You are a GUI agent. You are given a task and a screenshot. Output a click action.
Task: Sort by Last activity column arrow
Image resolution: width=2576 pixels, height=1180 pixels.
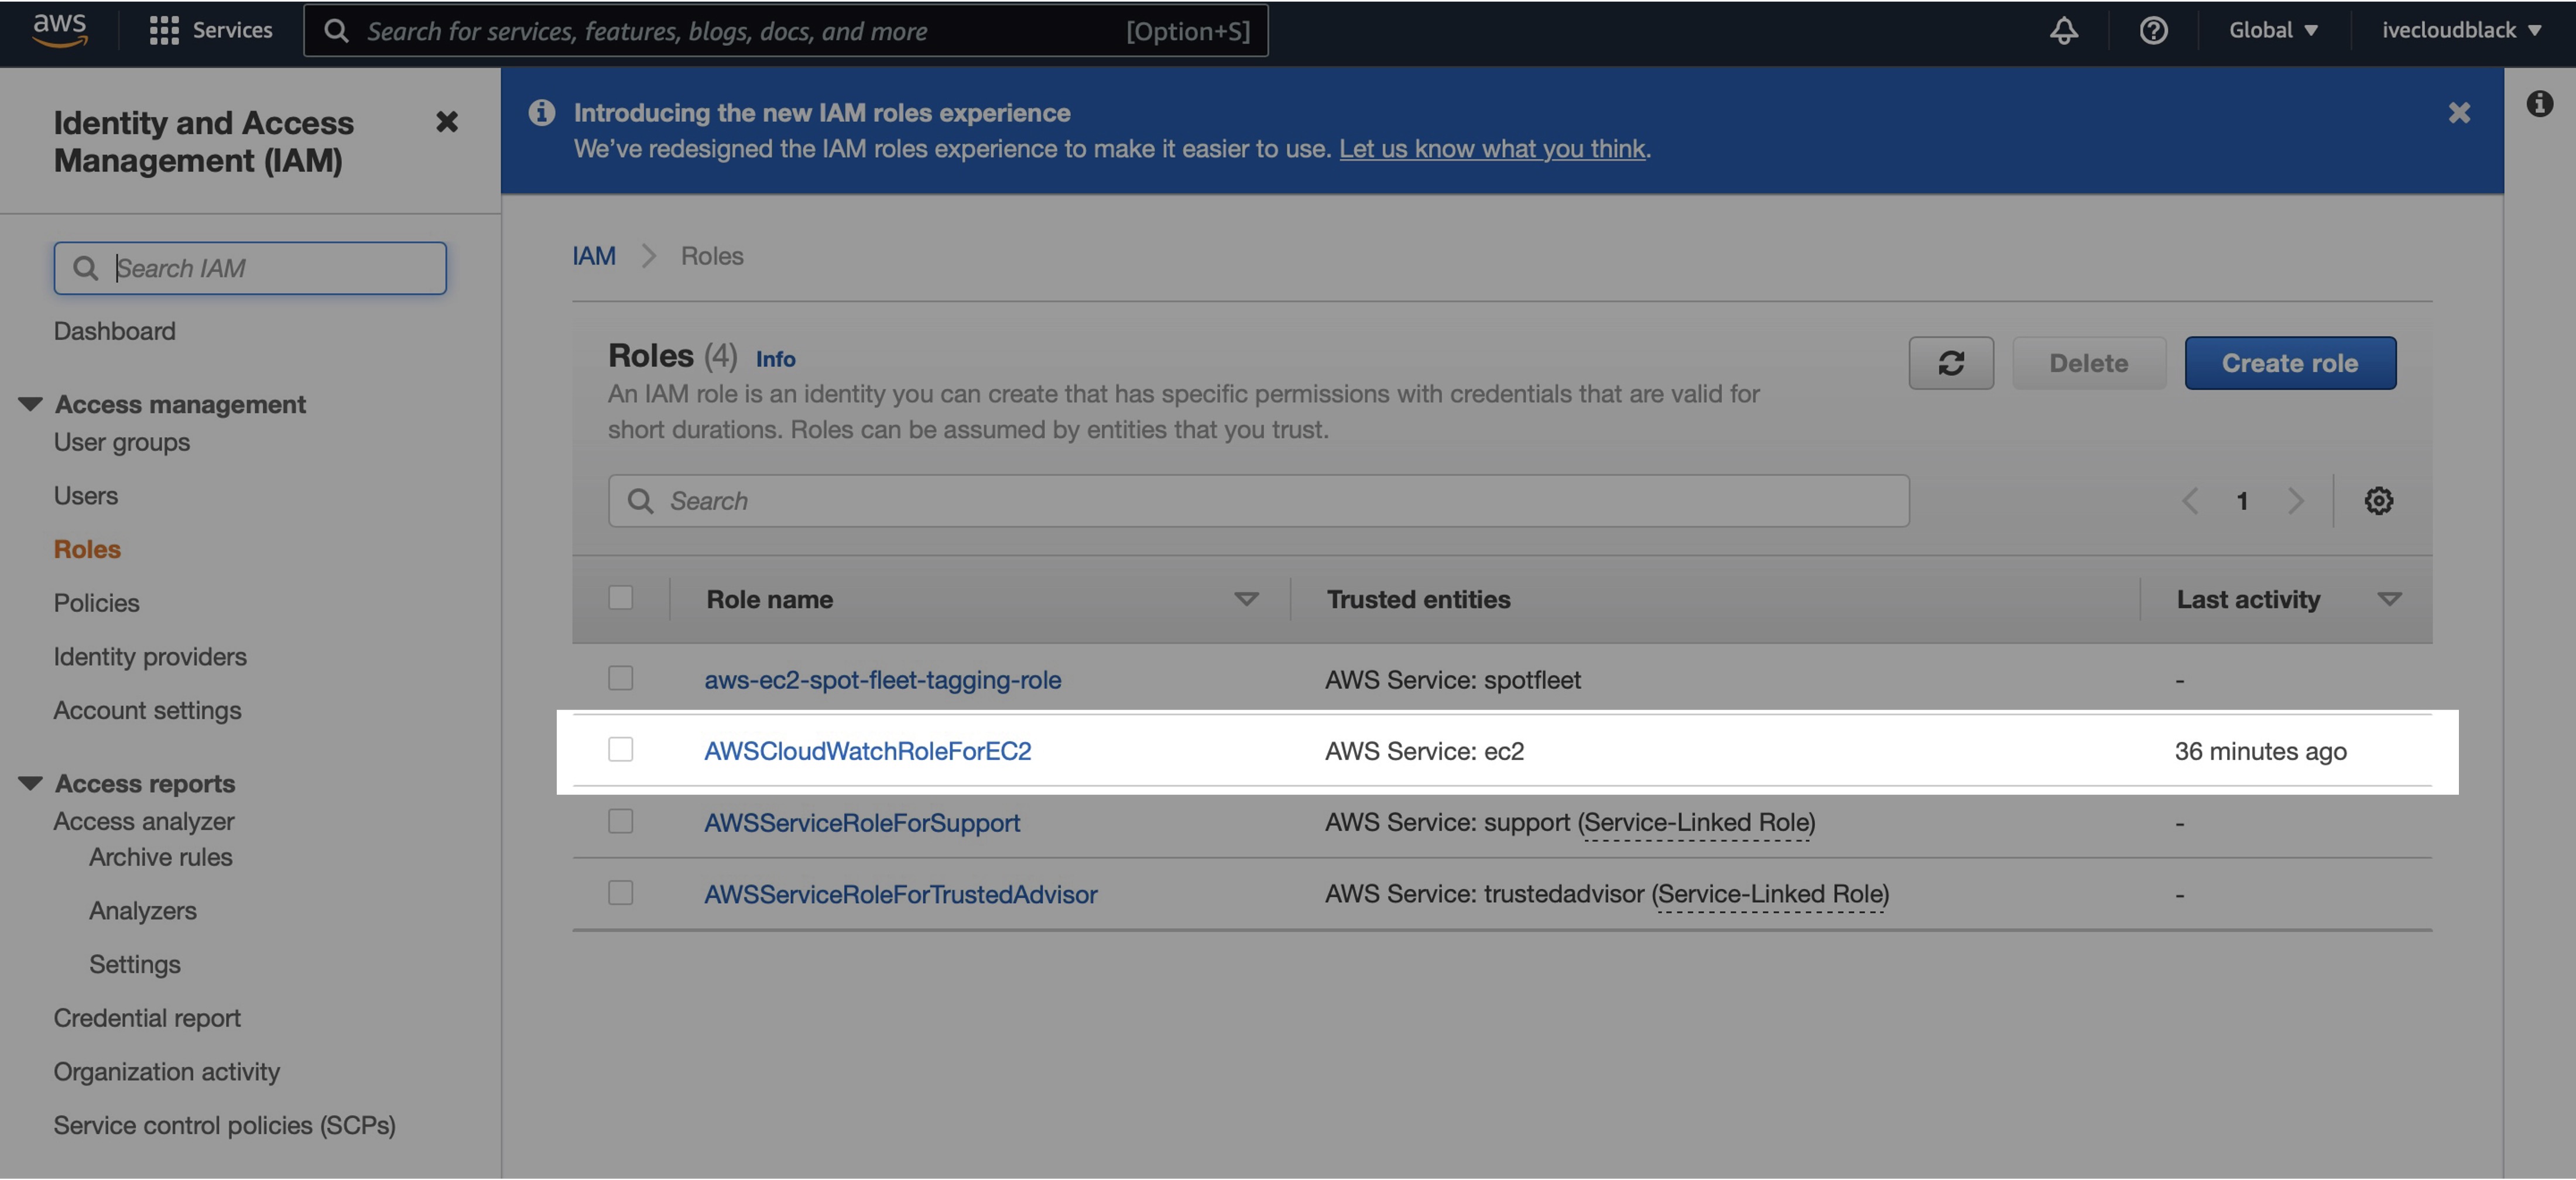click(2389, 599)
